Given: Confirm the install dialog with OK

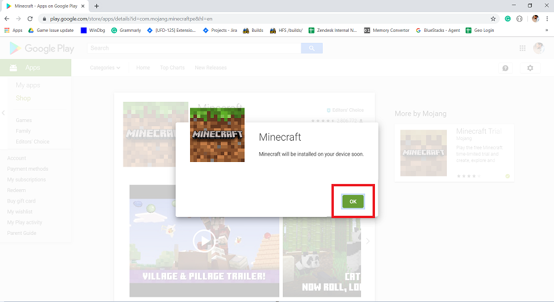Looking at the screenshot, I should [353, 201].
